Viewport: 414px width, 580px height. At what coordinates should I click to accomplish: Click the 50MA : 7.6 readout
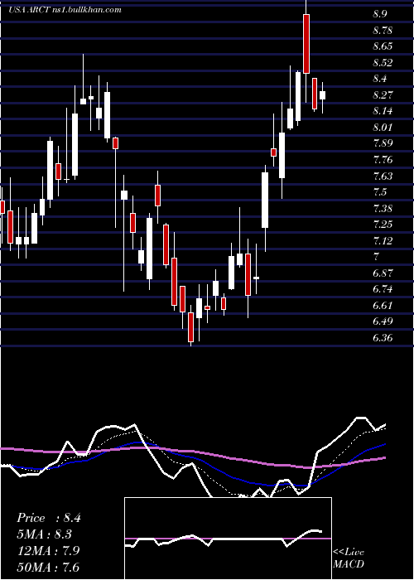(48, 567)
